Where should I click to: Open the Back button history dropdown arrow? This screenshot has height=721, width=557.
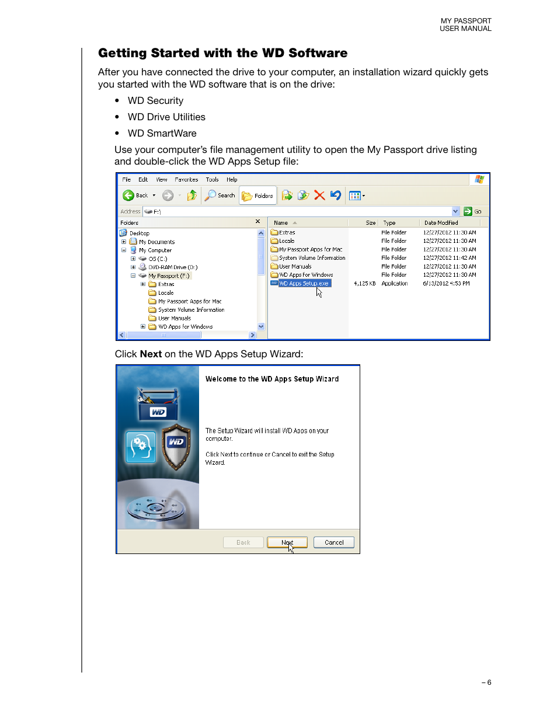point(154,196)
